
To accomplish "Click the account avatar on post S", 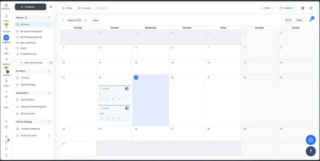I will (x=127, y=89).
